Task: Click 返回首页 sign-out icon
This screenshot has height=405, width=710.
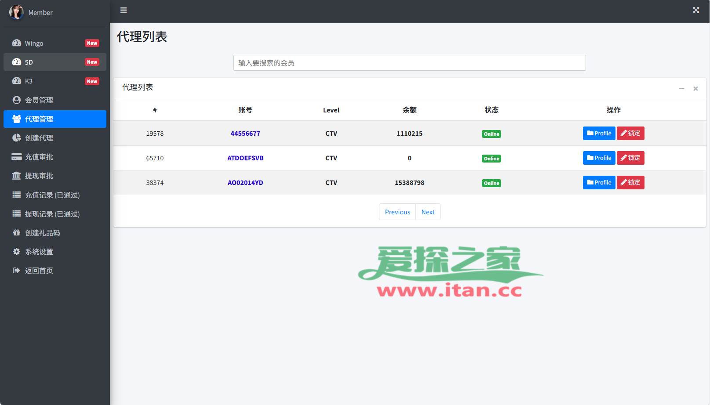Action: [x=17, y=270]
